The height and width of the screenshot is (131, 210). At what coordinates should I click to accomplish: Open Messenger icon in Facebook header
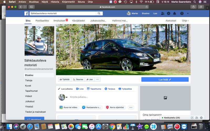[x=169, y=13]
